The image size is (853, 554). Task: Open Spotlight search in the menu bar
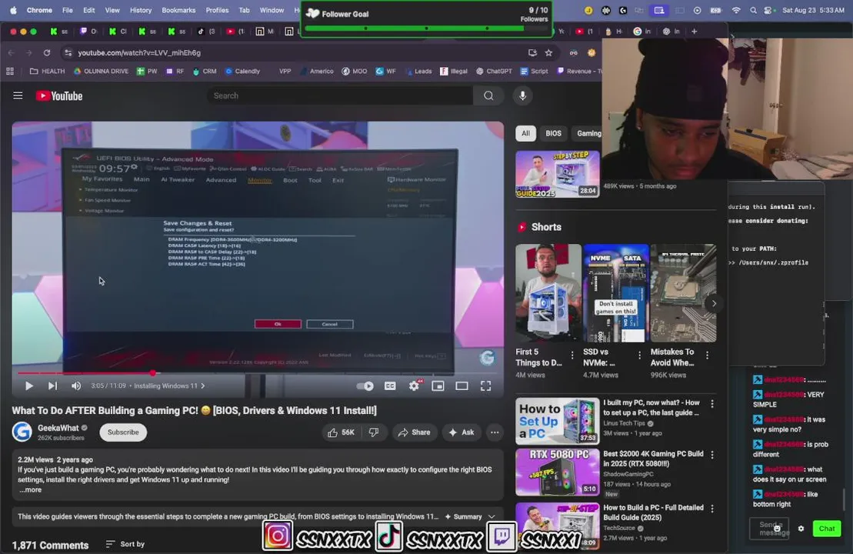click(753, 10)
